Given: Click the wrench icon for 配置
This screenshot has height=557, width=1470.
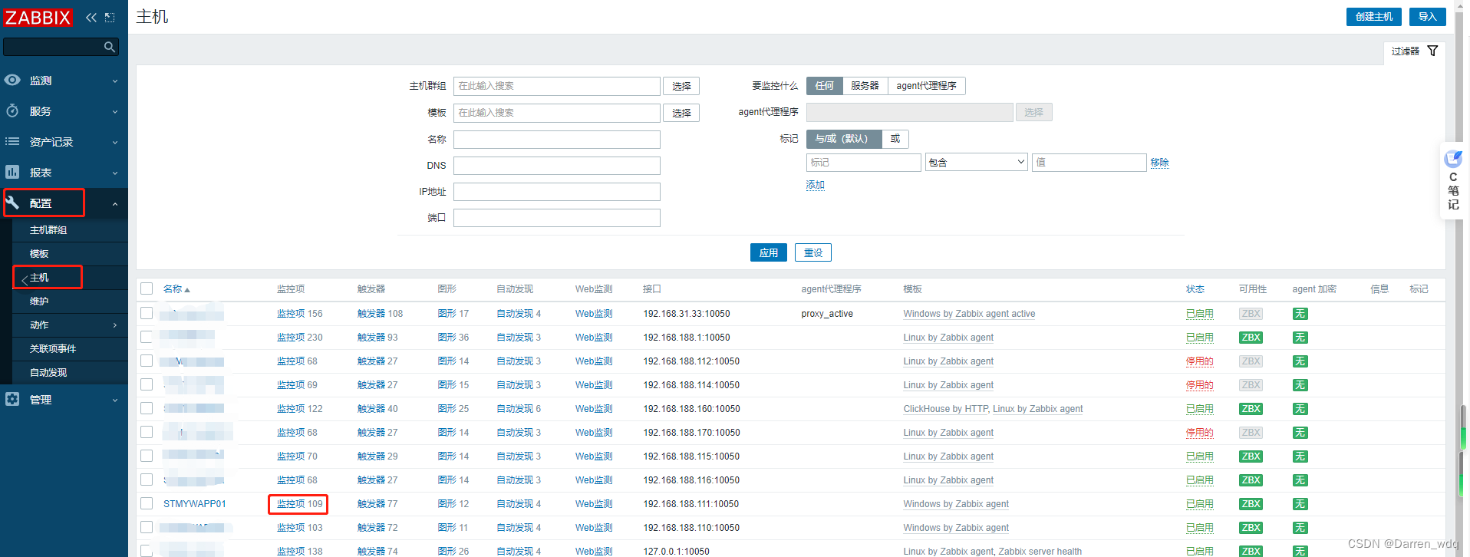Looking at the screenshot, I should (12, 203).
